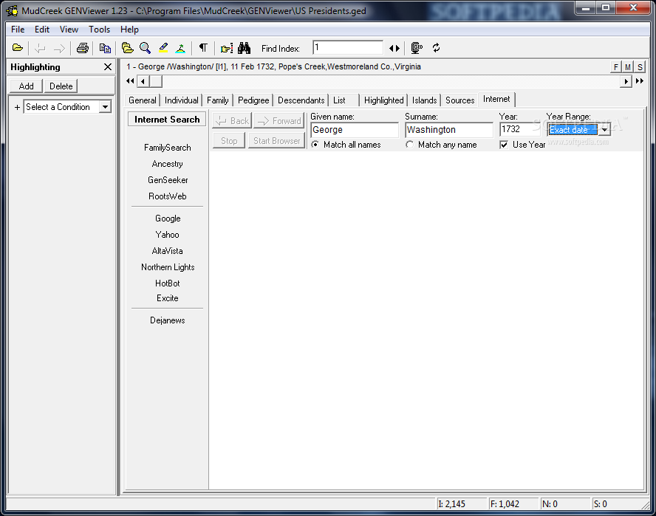Click the island icon in toolbar
The image size is (656, 516).
click(180, 48)
